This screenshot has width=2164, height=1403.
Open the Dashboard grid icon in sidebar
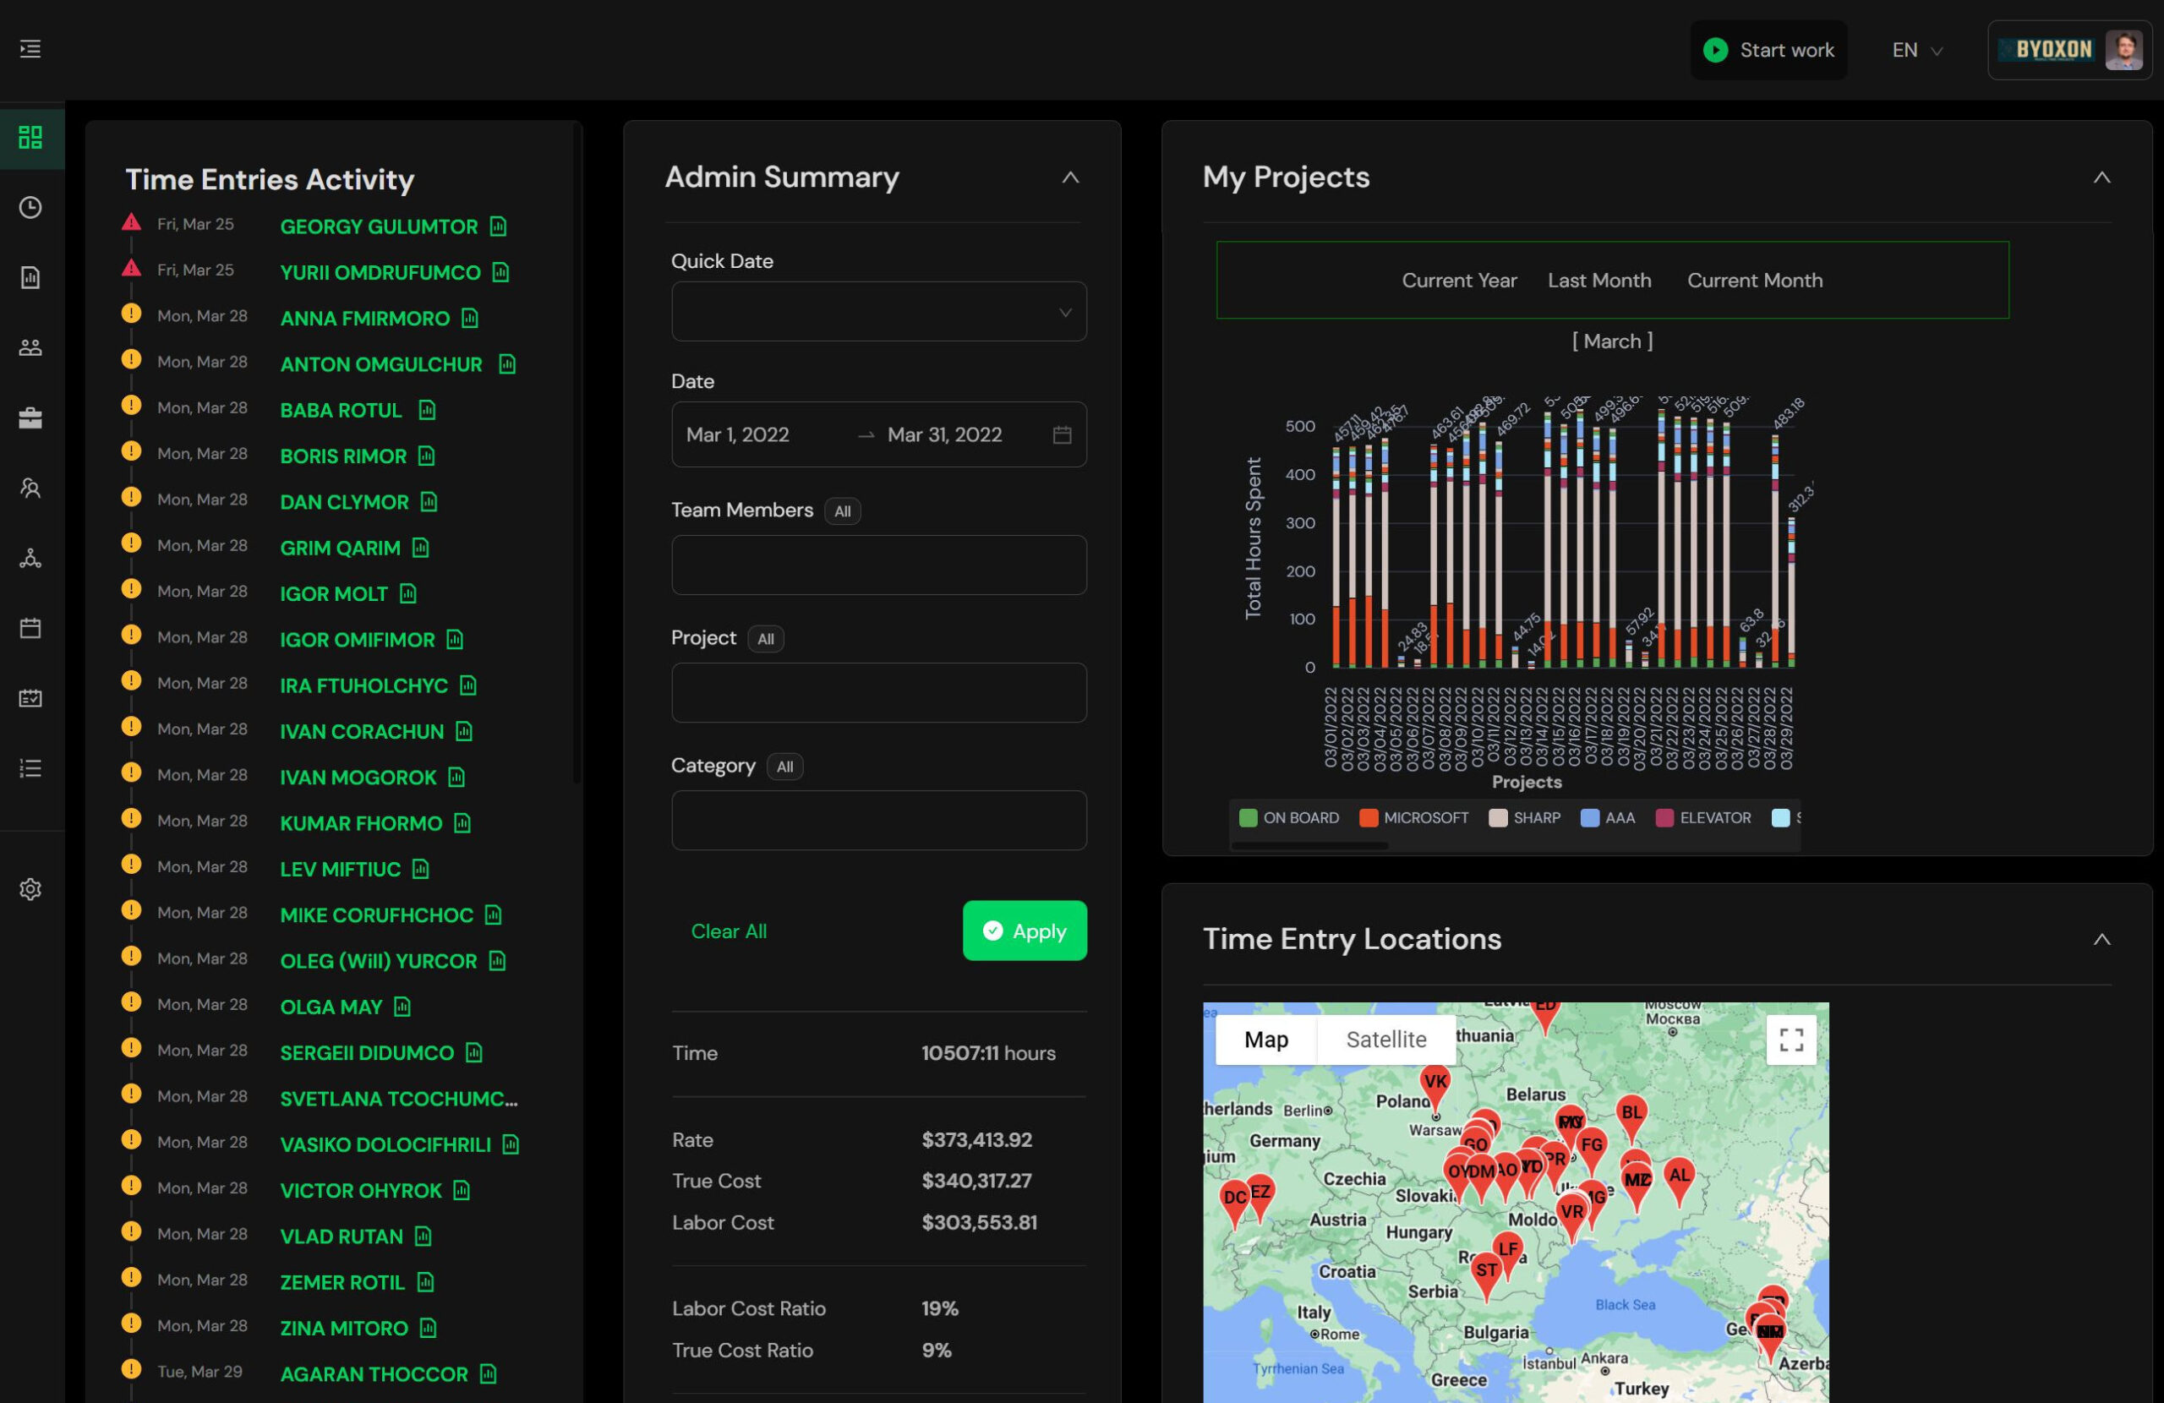pos(30,137)
